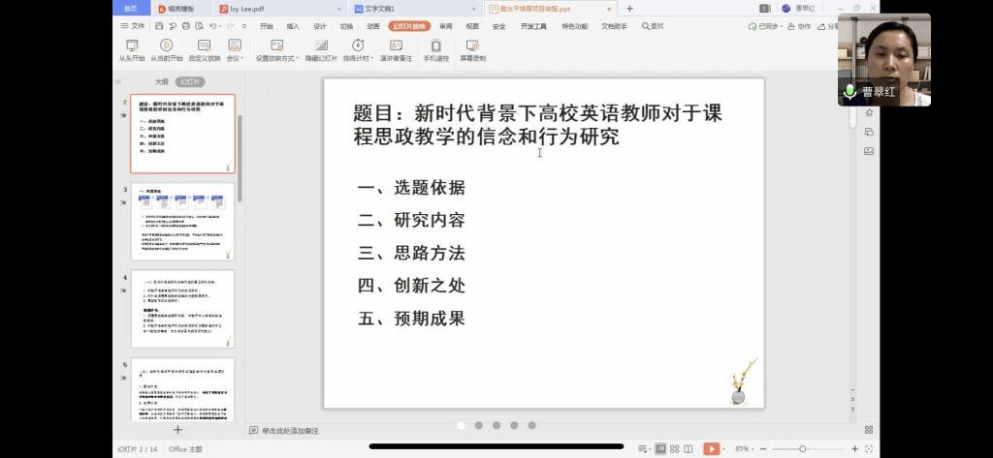993x458 pixels.
Task: Switch to the Icy Lee.pdf document tab
Action: [x=246, y=9]
